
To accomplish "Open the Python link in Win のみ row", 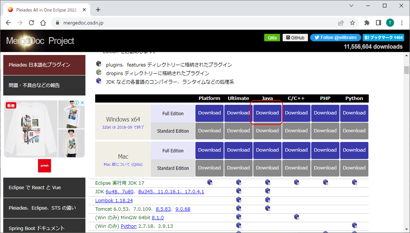I will tap(129, 226).
